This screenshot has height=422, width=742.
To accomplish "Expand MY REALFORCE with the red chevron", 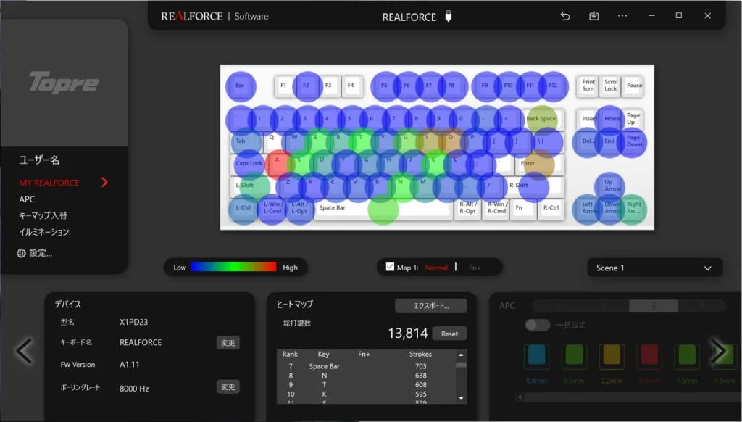I will point(104,183).
